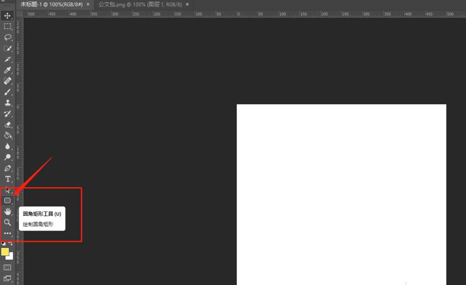The height and width of the screenshot is (285, 466).
Task: Select the Brush tool
Action: [x=7, y=92]
